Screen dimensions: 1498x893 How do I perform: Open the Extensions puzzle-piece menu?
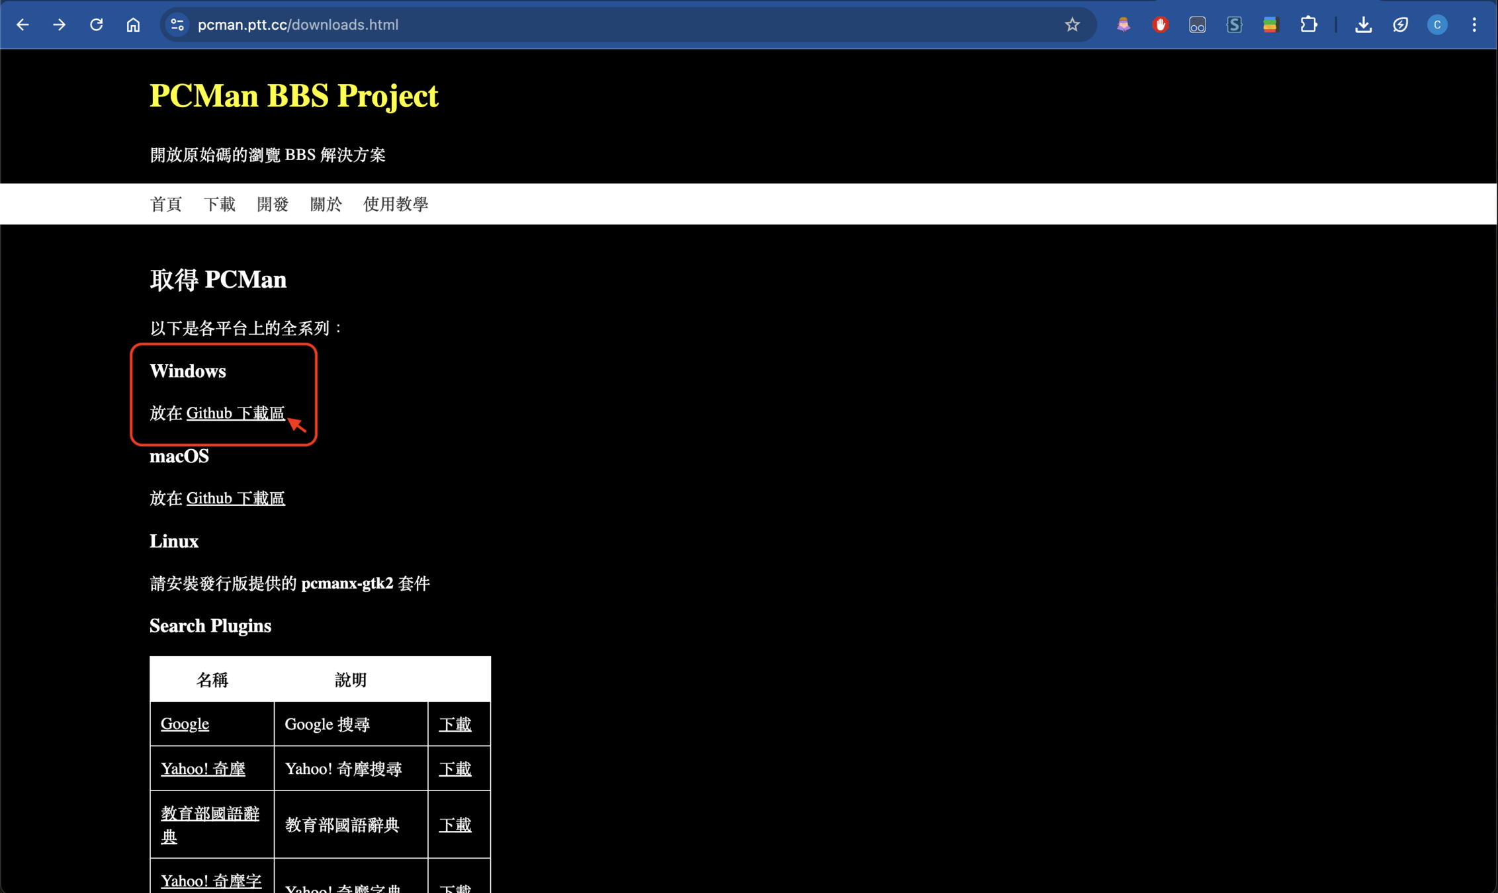click(x=1308, y=24)
